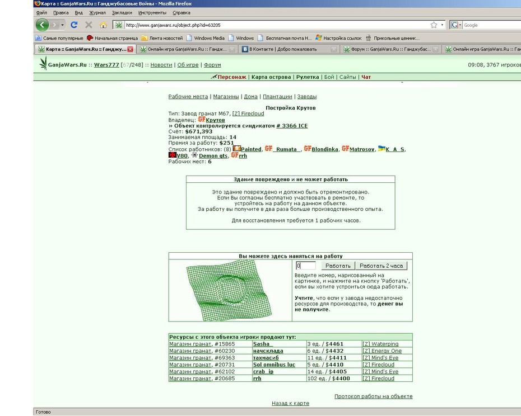Open Протокол работы на объекте
This screenshot has height=416, width=521.
click(374, 396)
